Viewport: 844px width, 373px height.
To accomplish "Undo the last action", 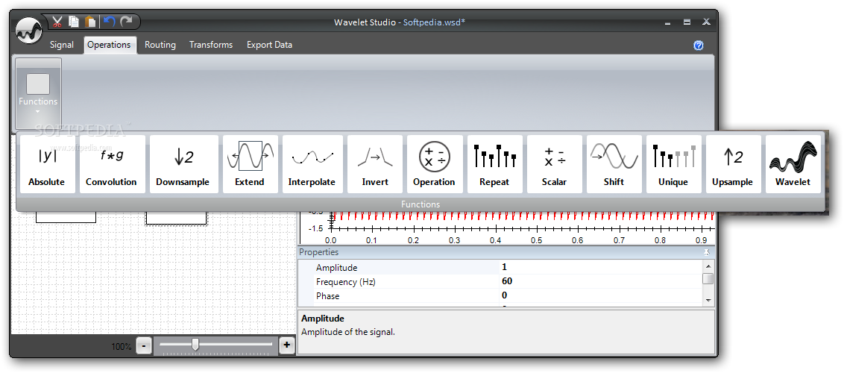I will pos(110,22).
